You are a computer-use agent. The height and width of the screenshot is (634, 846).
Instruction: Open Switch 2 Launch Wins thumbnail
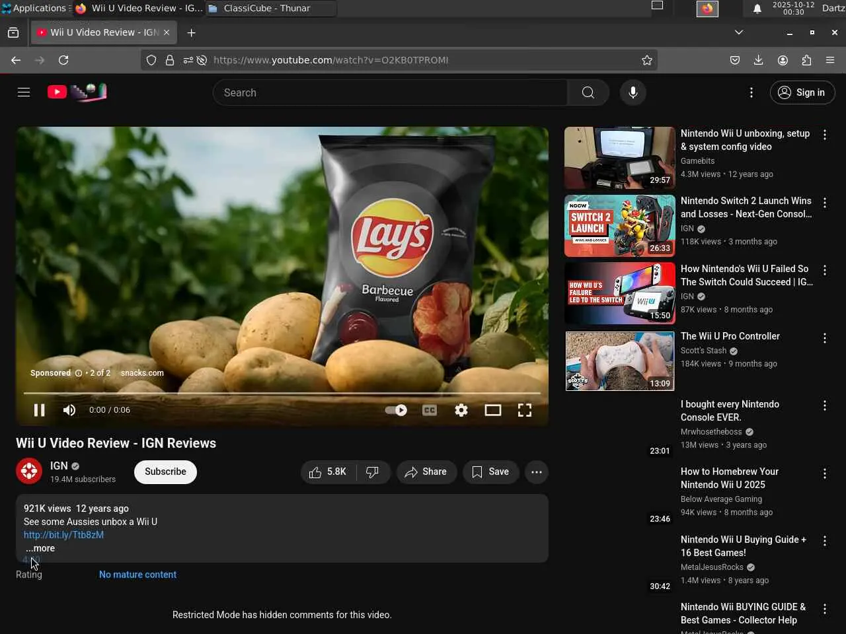[x=619, y=226]
